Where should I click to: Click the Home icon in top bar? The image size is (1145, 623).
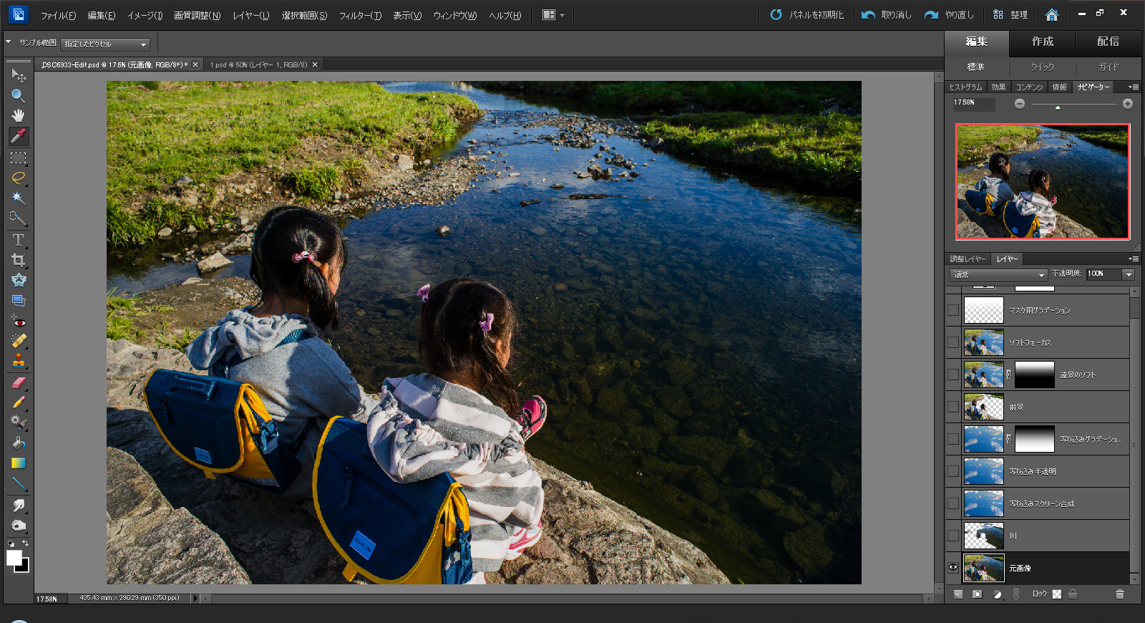pos(1051,14)
